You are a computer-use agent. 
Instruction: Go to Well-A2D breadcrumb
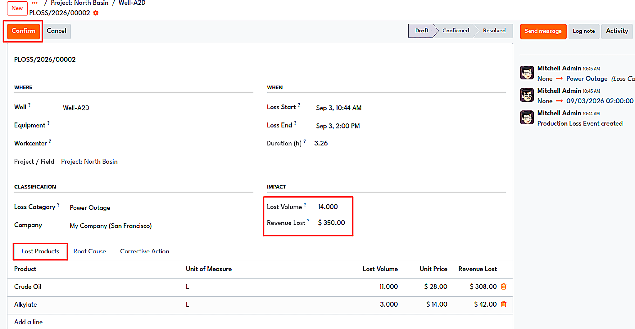(x=132, y=3)
